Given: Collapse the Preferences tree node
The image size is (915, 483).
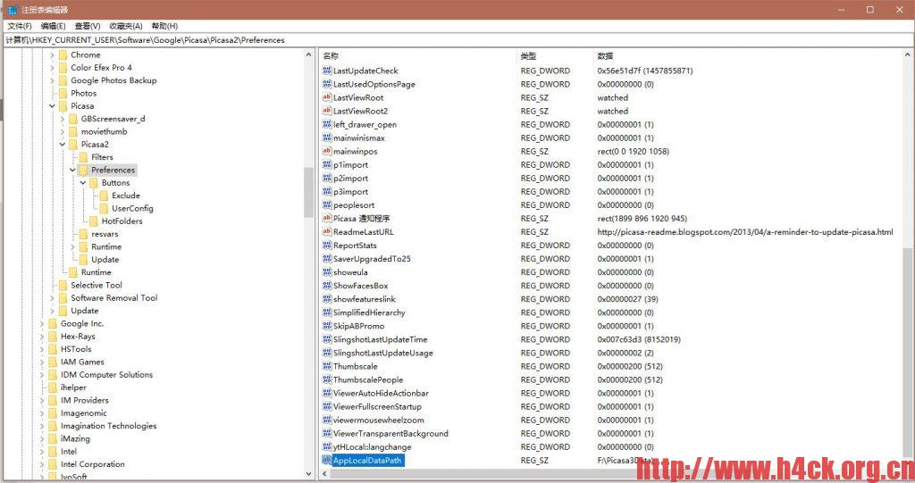Looking at the screenshot, I should pyautogui.click(x=73, y=170).
